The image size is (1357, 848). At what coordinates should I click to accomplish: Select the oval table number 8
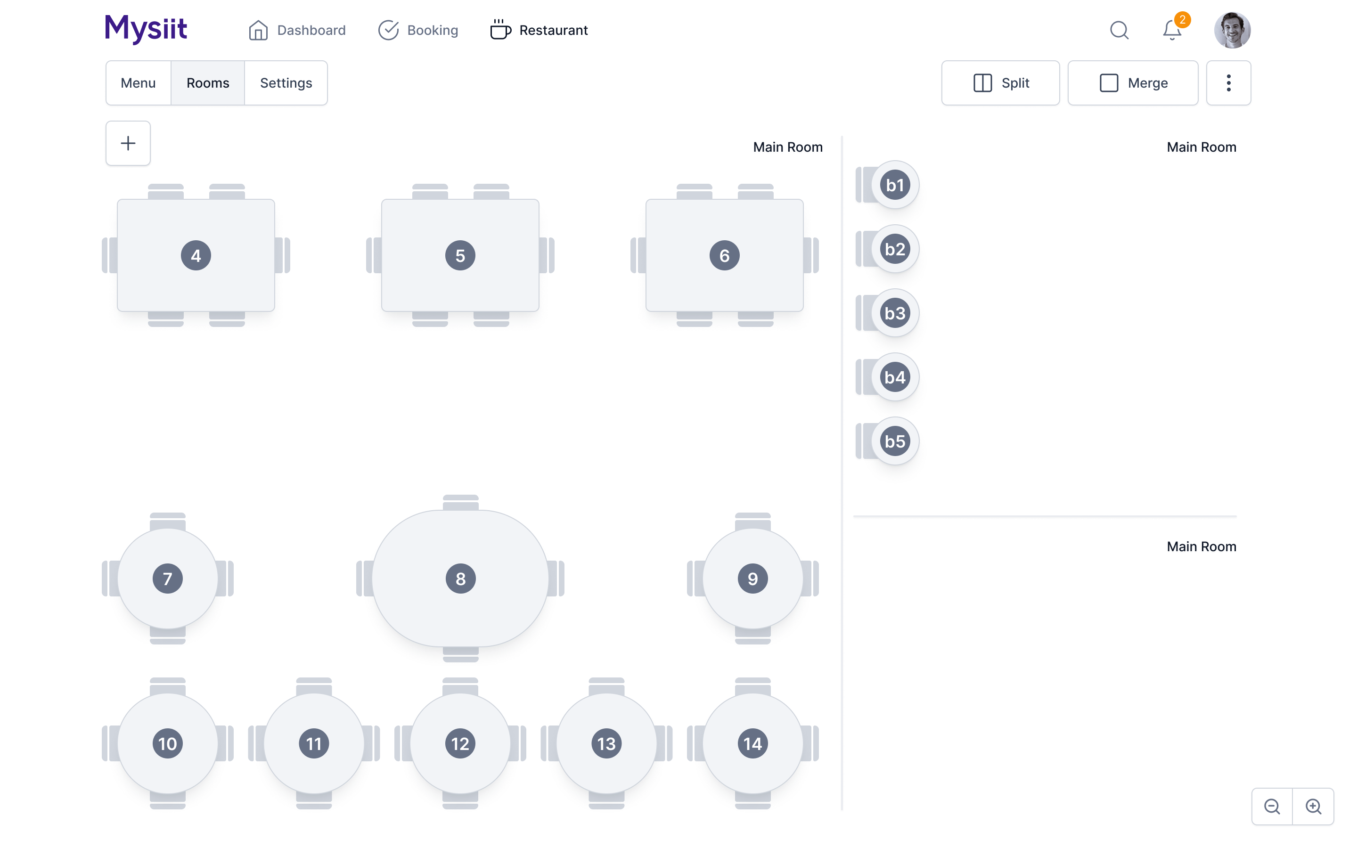(460, 578)
